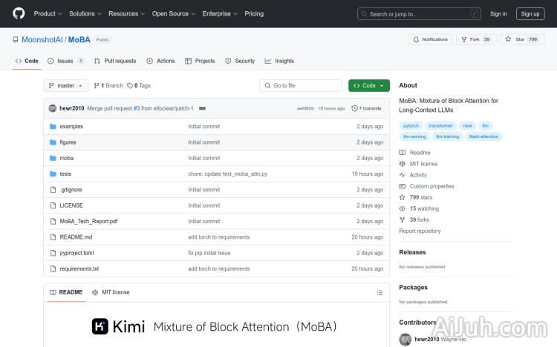The width and height of the screenshot is (557, 347).
Task: Expand the Open Source menu
Action: coord(173,13)
